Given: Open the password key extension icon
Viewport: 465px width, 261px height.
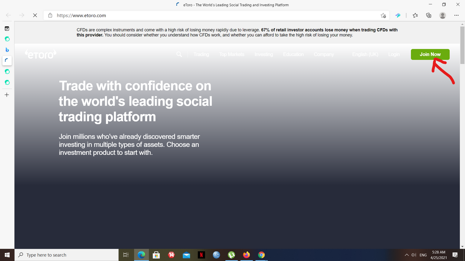Looking at the screenshot, I should [x=398, y=16].
